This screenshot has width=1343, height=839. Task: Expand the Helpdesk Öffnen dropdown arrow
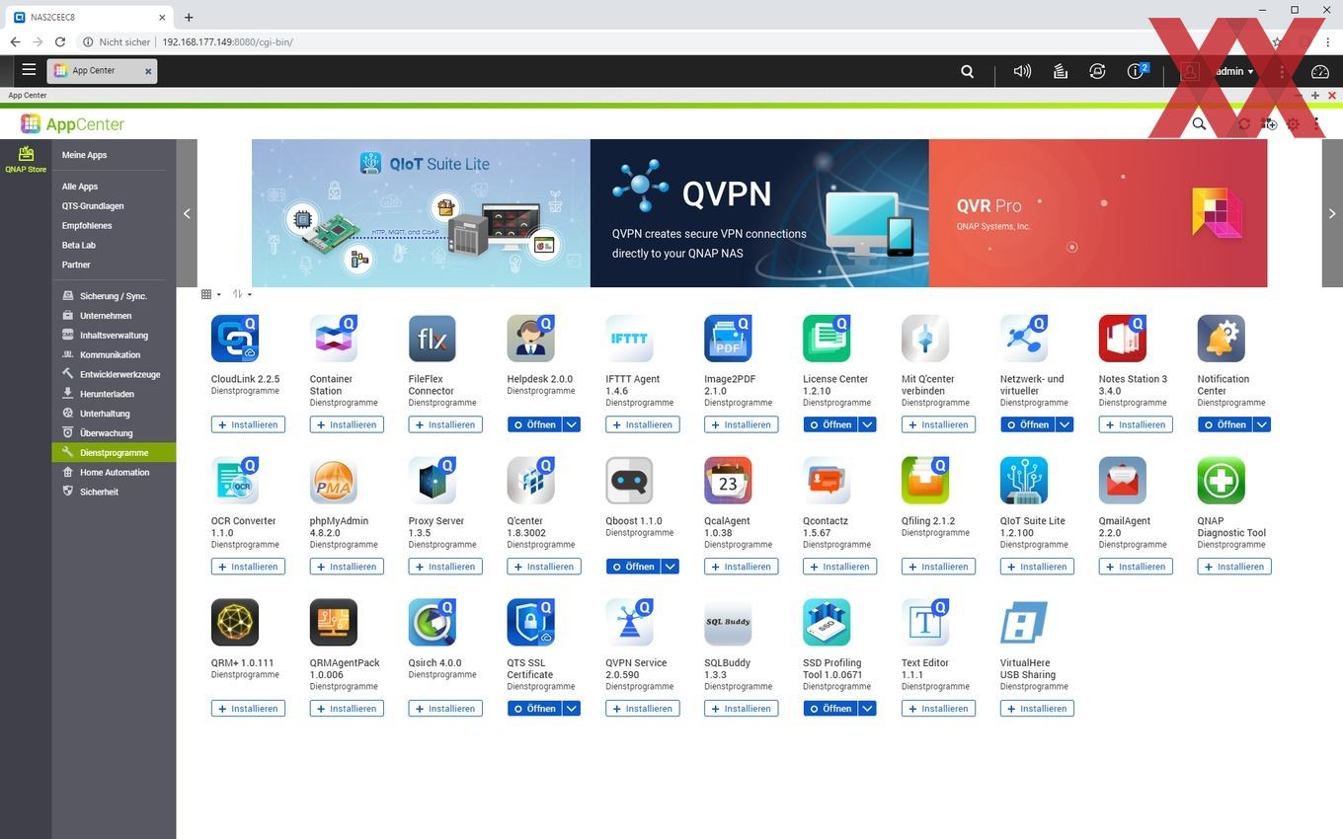coord(571,424)
